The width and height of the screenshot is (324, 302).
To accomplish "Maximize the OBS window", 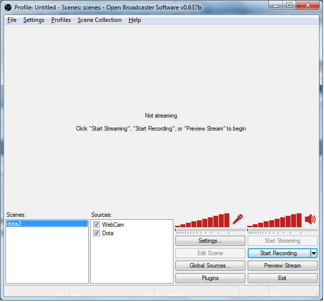I will pos(290,5).
